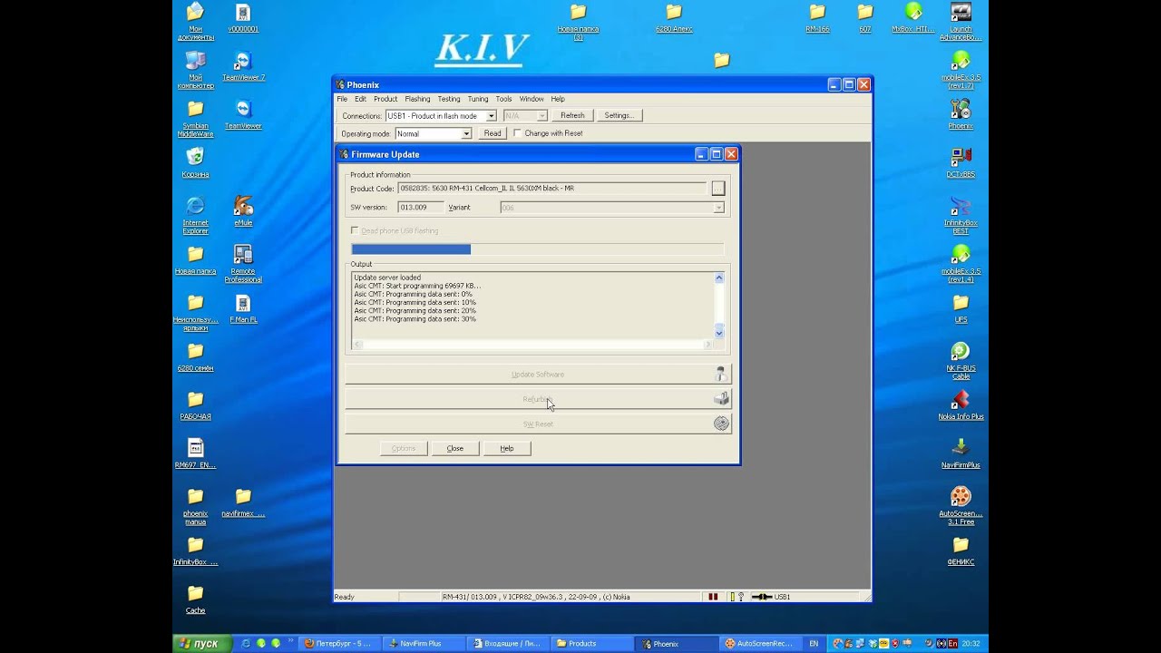Image resolution: width=1161 pixels, height=653 pixels.
Task: Open Мои документы desktop folder
Action: click(x=195, y=22)
